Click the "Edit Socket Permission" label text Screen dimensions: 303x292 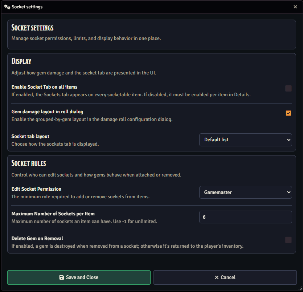coord(36,189)
